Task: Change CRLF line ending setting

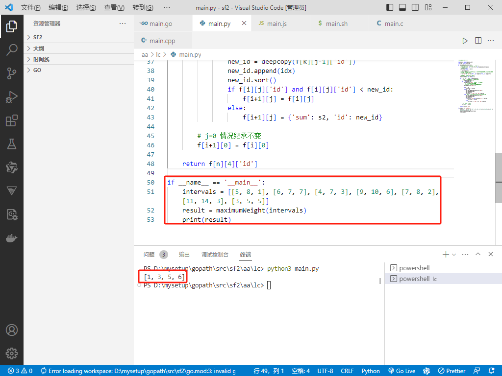Action: pos(347,371)
